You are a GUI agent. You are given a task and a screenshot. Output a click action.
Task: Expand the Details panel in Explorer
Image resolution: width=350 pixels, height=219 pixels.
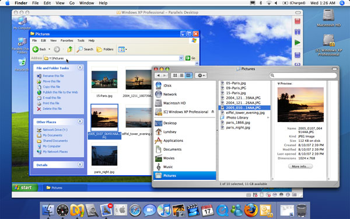point(80,165)
